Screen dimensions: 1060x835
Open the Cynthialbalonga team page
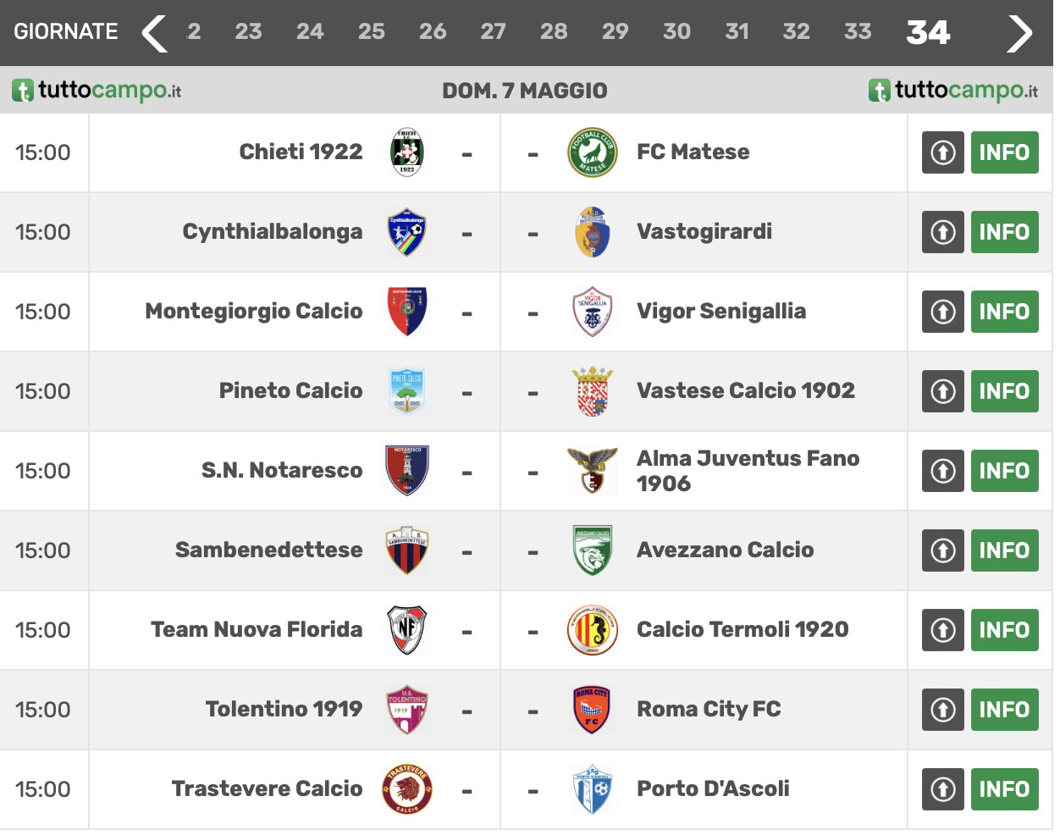point(273,232)
